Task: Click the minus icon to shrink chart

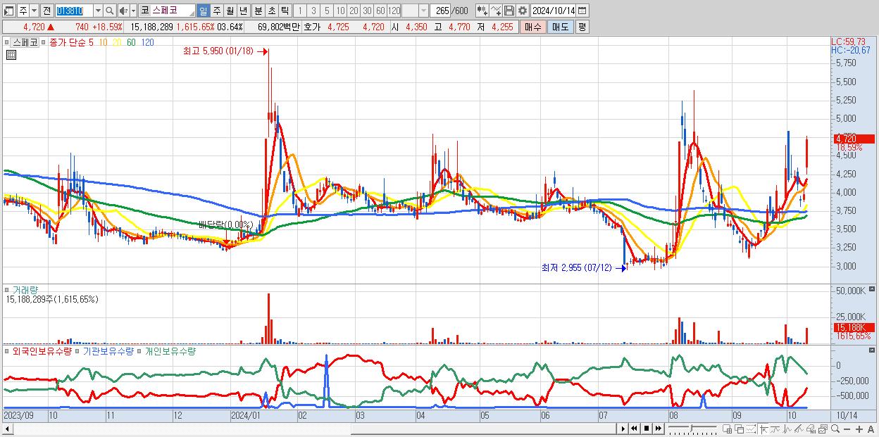Action: 847,429
